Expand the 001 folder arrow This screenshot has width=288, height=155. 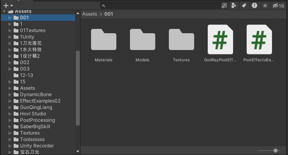pos(10,18)
